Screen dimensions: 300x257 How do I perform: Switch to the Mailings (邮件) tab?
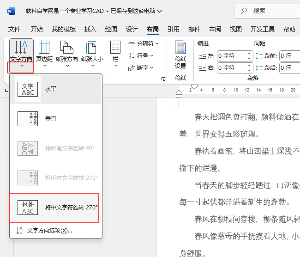[x=194, y=29]
